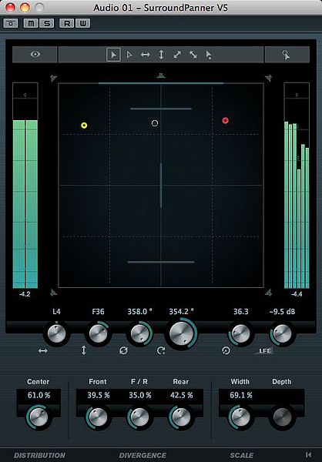
Task: Click the left-right pan arrow icon
Action: pos(43,351)
